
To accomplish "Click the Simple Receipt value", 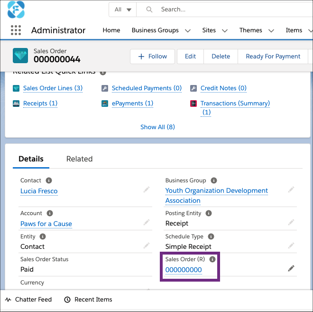I will (x=188, y=246).
